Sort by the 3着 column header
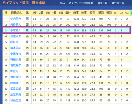Image resolution: width=132 pixels, height=104 pixels. click(48, 13)
